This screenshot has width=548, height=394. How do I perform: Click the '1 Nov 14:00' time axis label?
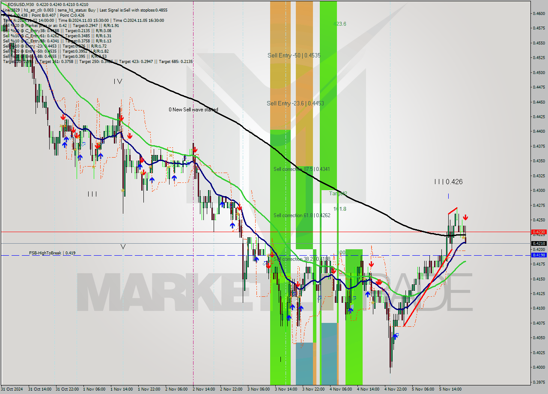pyautogui.click(x=122, y=389)
